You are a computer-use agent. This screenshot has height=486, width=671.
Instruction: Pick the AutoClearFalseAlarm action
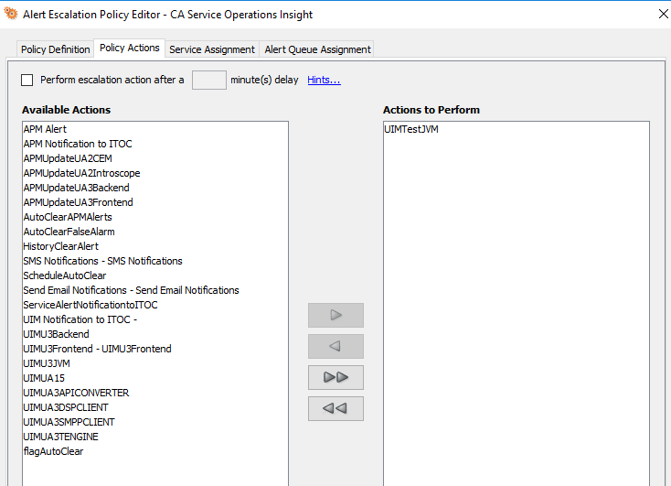(154, 232)
